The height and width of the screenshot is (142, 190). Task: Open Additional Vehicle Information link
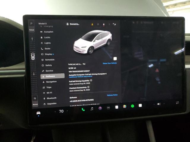click(x=81, y=77)
